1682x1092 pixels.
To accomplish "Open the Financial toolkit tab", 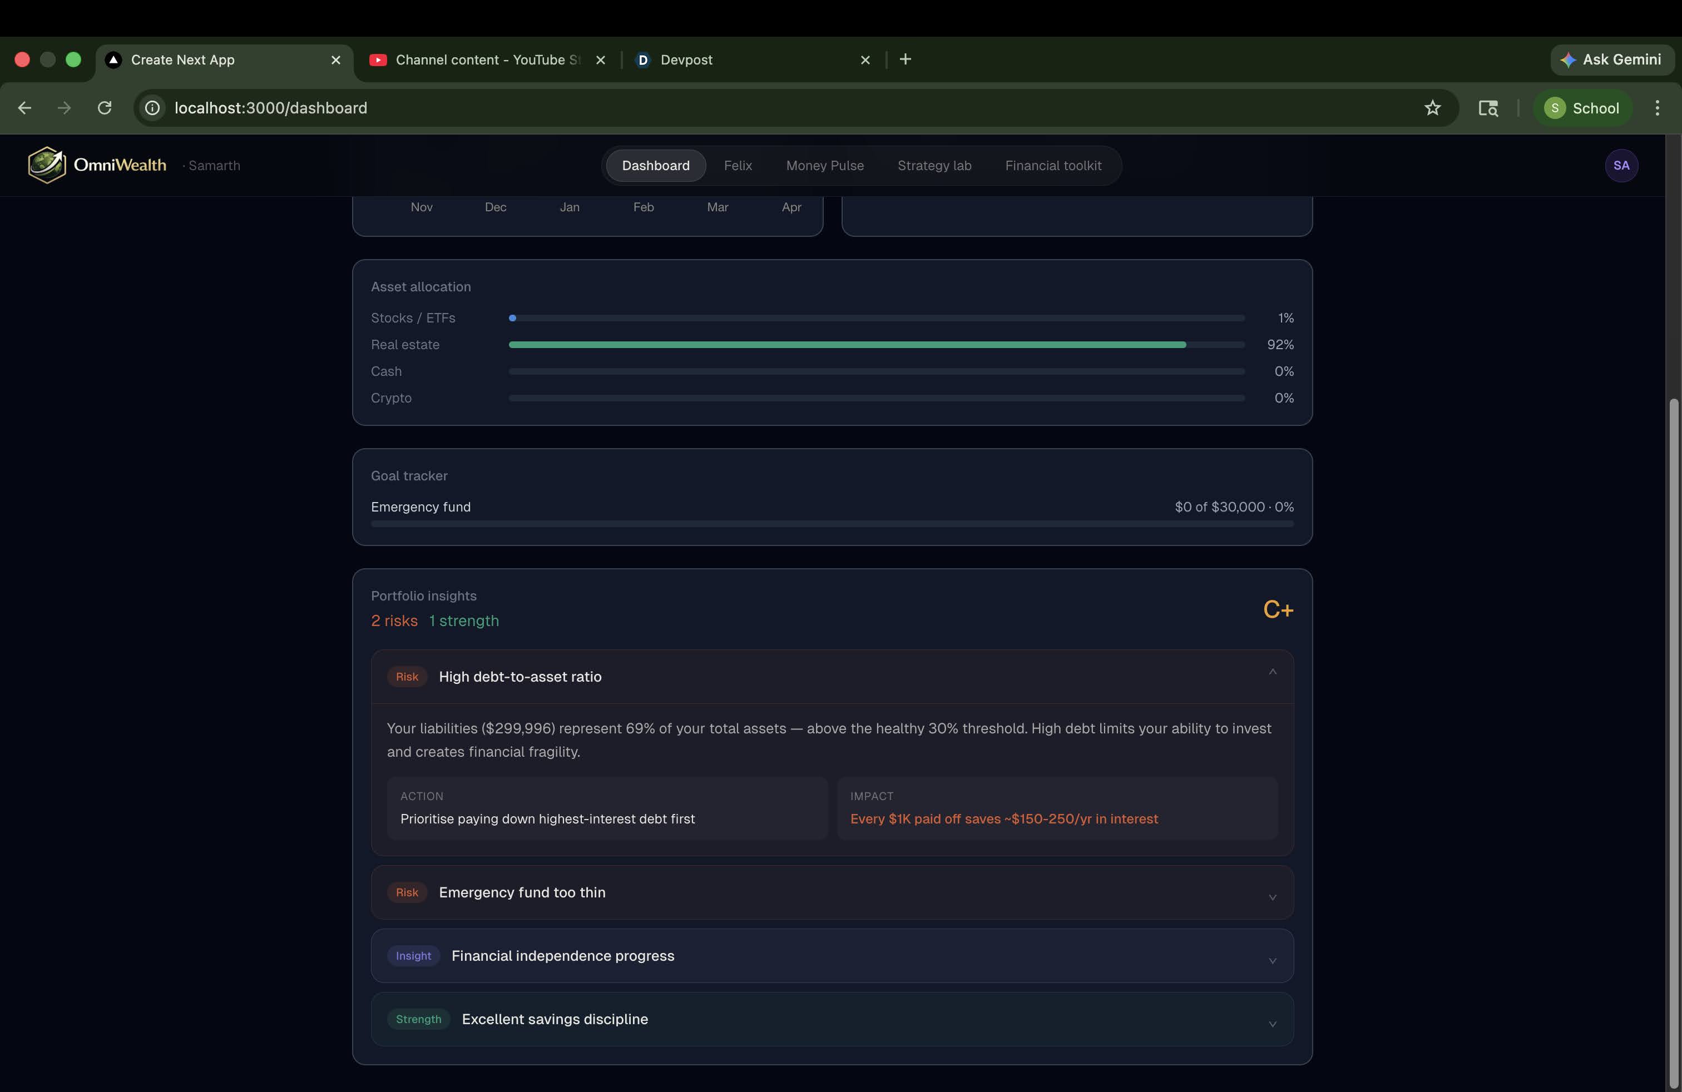I will [1052, 165].
